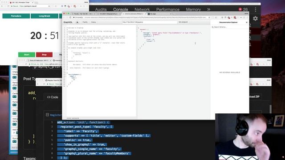Click bookmark star in Pomodoro window address bar

tap(49, 6)
